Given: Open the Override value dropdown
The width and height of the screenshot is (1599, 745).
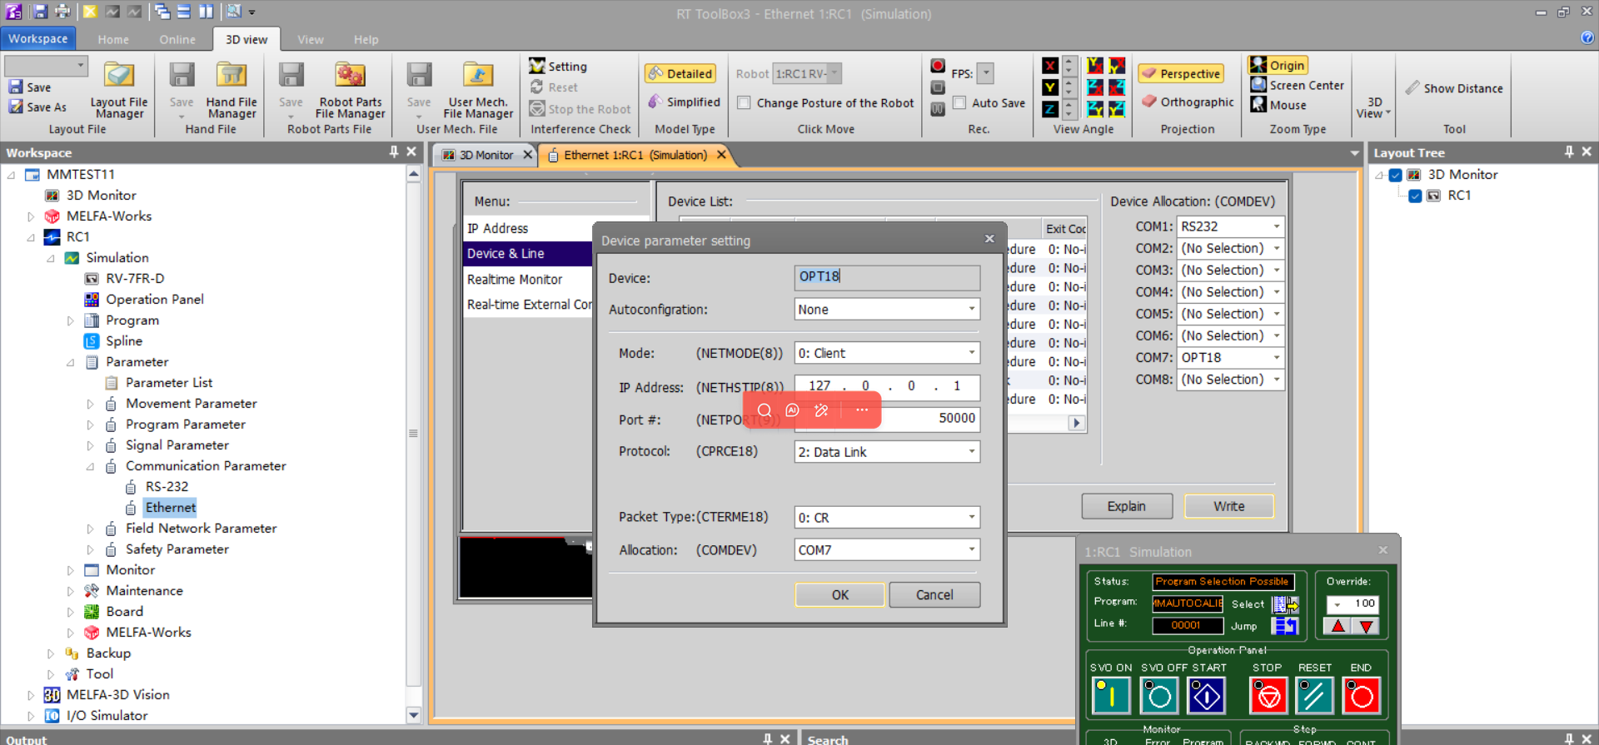Looking at the screenshot, I should 1337,604.
